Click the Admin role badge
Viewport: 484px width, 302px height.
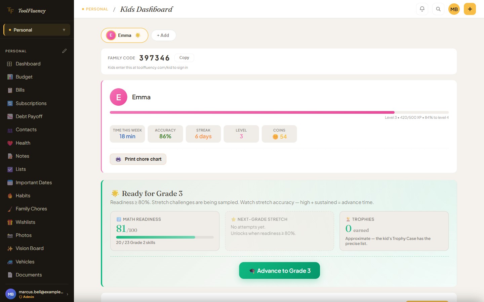click(x=27, y=297)
